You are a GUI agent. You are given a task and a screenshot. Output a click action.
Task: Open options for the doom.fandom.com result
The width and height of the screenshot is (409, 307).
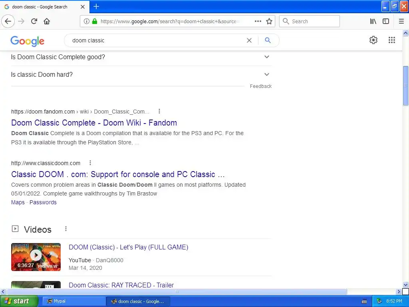click(159, 112)
